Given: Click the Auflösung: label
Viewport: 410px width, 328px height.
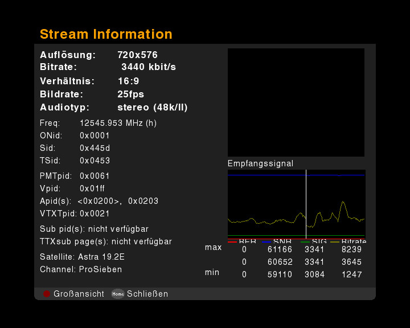Looking at the screenshot, I should pos(68,55).
